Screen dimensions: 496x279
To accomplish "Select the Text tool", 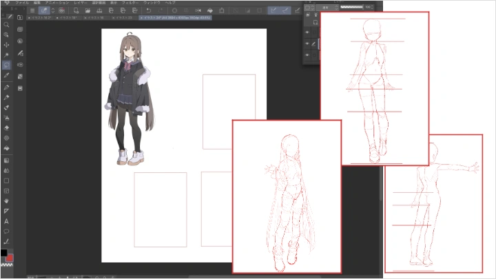I will click(x=6, y=222).
